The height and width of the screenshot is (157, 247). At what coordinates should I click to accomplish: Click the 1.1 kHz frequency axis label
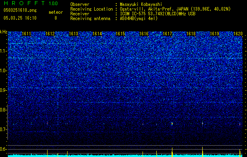[4, 51]
